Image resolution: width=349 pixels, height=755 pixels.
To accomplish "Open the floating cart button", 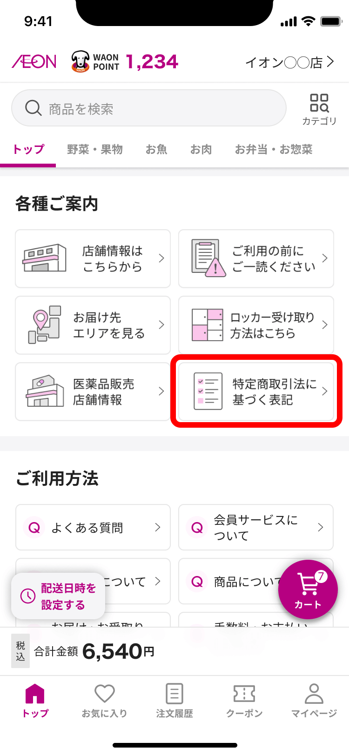I will 308,589.
